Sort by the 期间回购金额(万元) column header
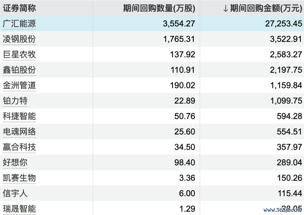The height and width of the screenshot is (215, 304). [x=266, y=8]
